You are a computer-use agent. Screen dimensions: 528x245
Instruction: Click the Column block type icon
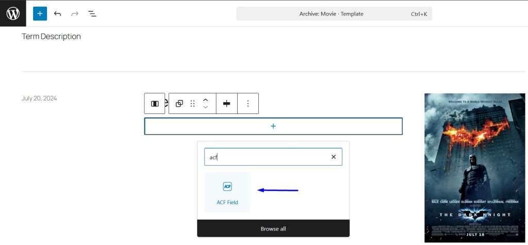(x=179, y=104)
